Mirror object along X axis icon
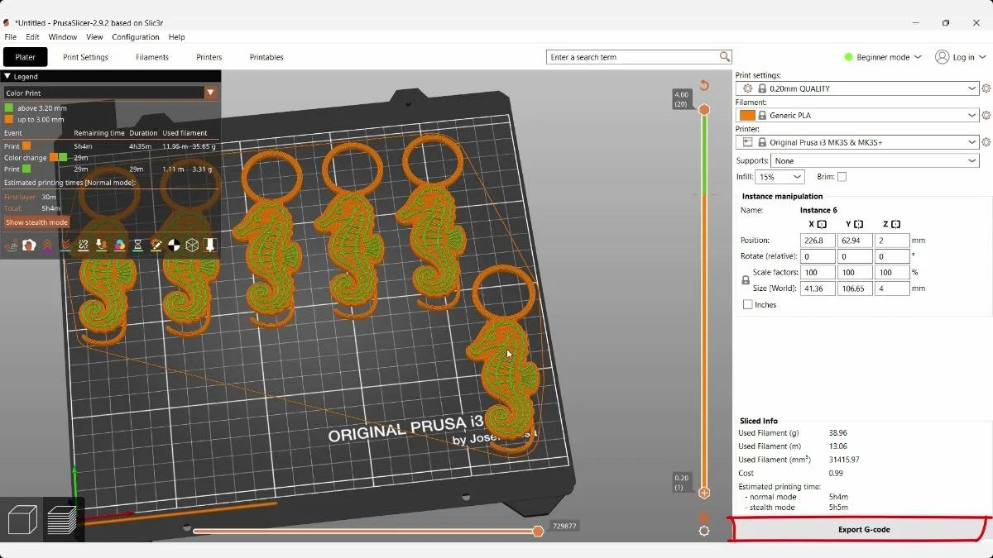Viewport: 993px width, 558px height. coord(822,224)
